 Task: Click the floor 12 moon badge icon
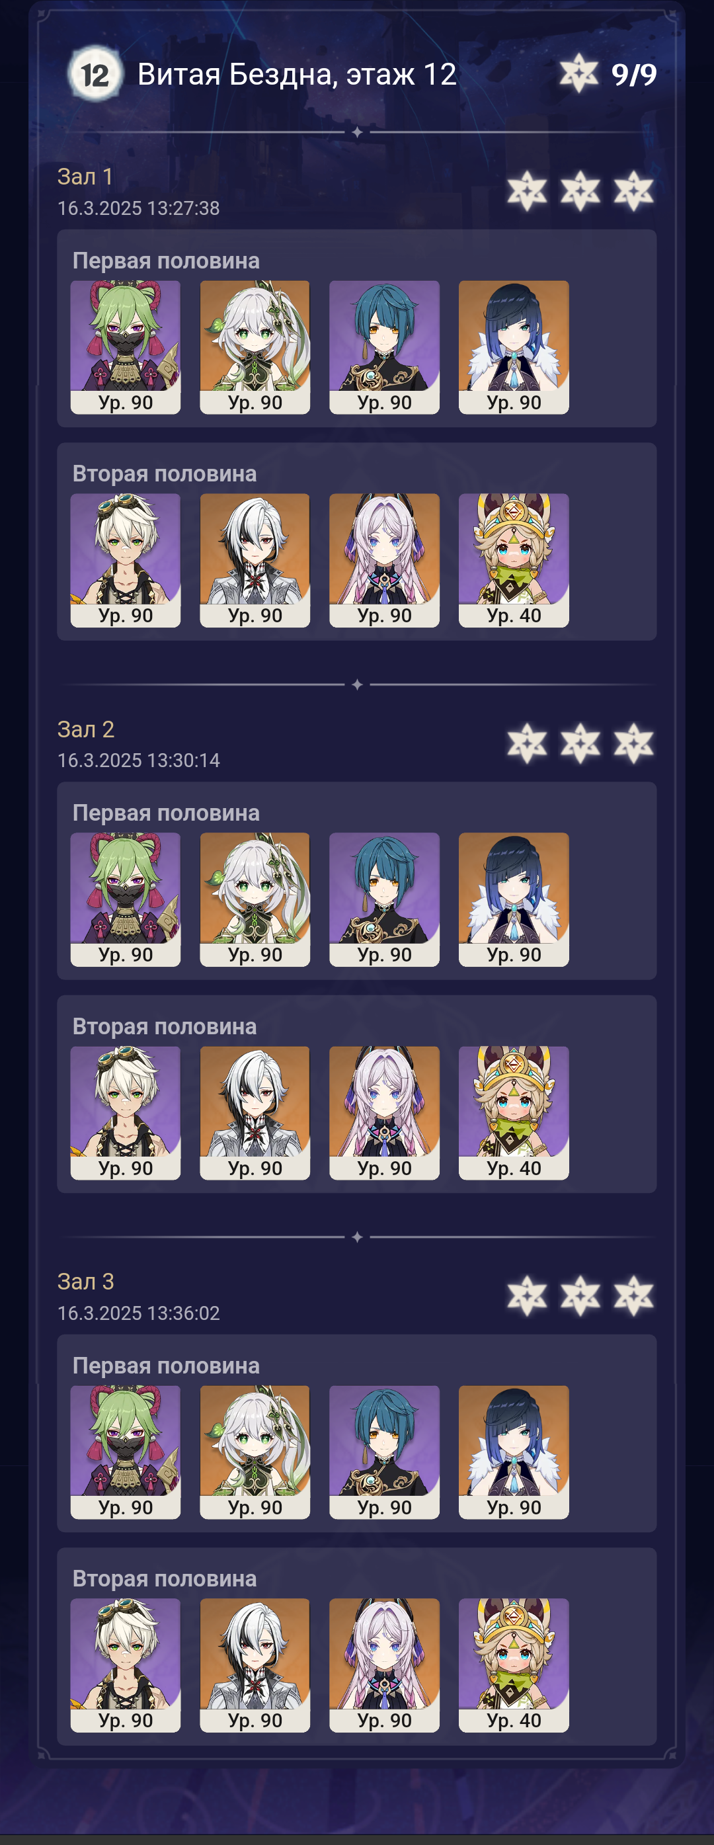(95, 74)
